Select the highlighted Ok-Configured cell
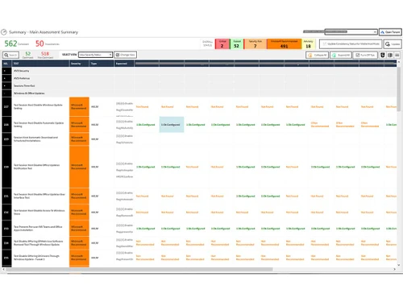The width and height of the screenshot is (403, 302). (x=172, y=125)
